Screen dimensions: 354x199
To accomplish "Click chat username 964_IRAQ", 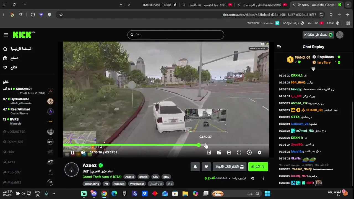I will coord(298,82).
